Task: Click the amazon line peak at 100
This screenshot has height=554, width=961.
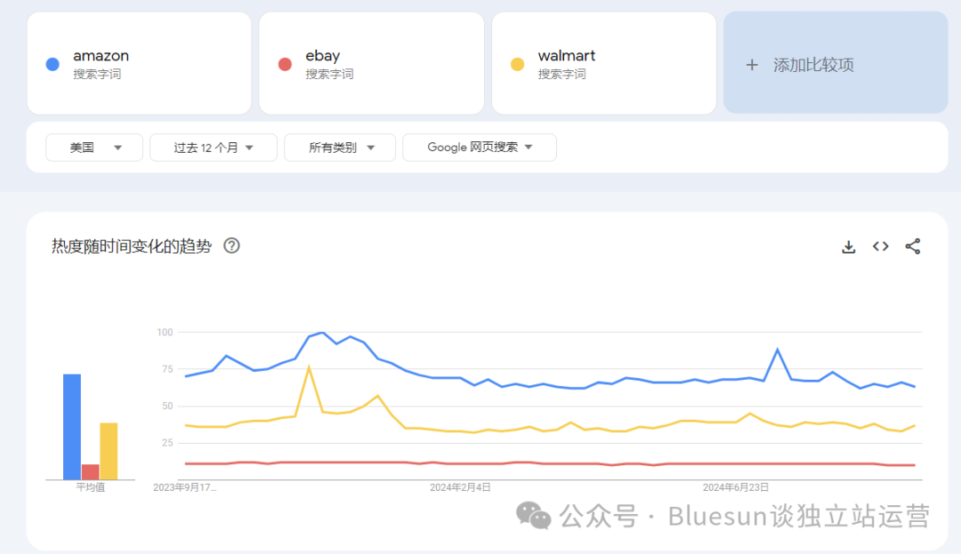Action: [x=322, y=333]
